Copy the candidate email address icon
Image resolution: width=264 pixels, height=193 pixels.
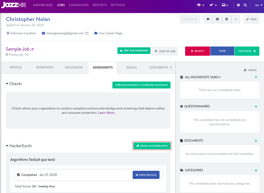[87, 33]
